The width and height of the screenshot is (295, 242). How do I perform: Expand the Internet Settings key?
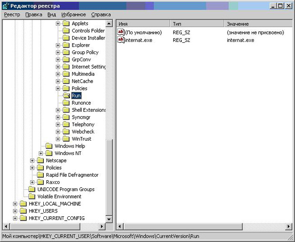[x=58, y=67]
